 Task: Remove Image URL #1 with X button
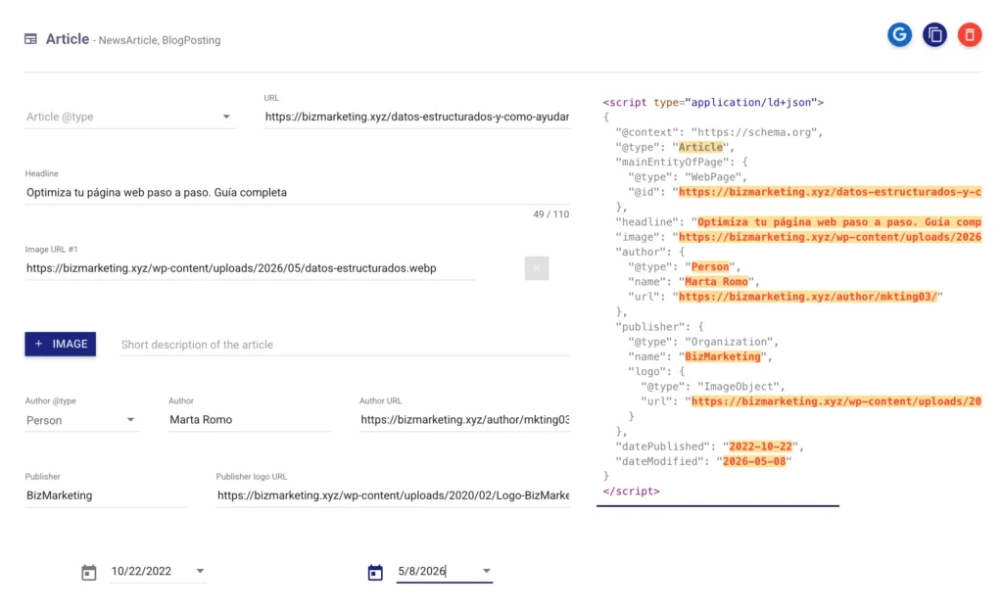tap(537, 268)
